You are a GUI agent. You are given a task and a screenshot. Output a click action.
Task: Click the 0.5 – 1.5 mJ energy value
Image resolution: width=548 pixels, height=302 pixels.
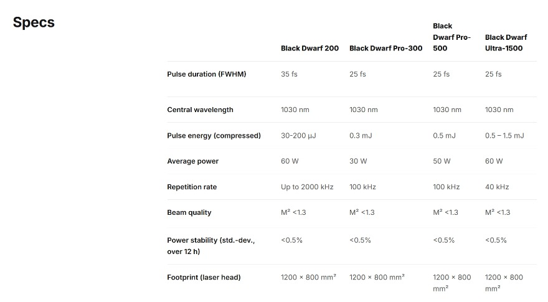[504, 136]
